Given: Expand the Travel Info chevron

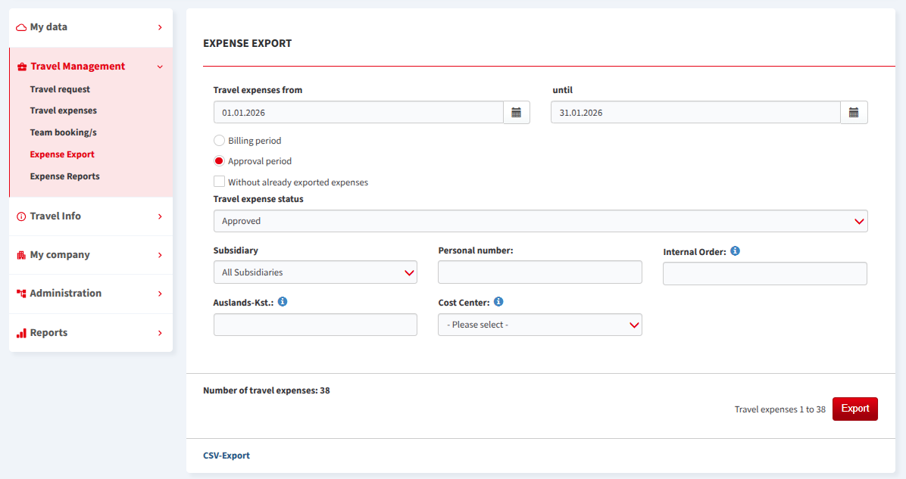Looking at the screenshot, I should point(160,216).
